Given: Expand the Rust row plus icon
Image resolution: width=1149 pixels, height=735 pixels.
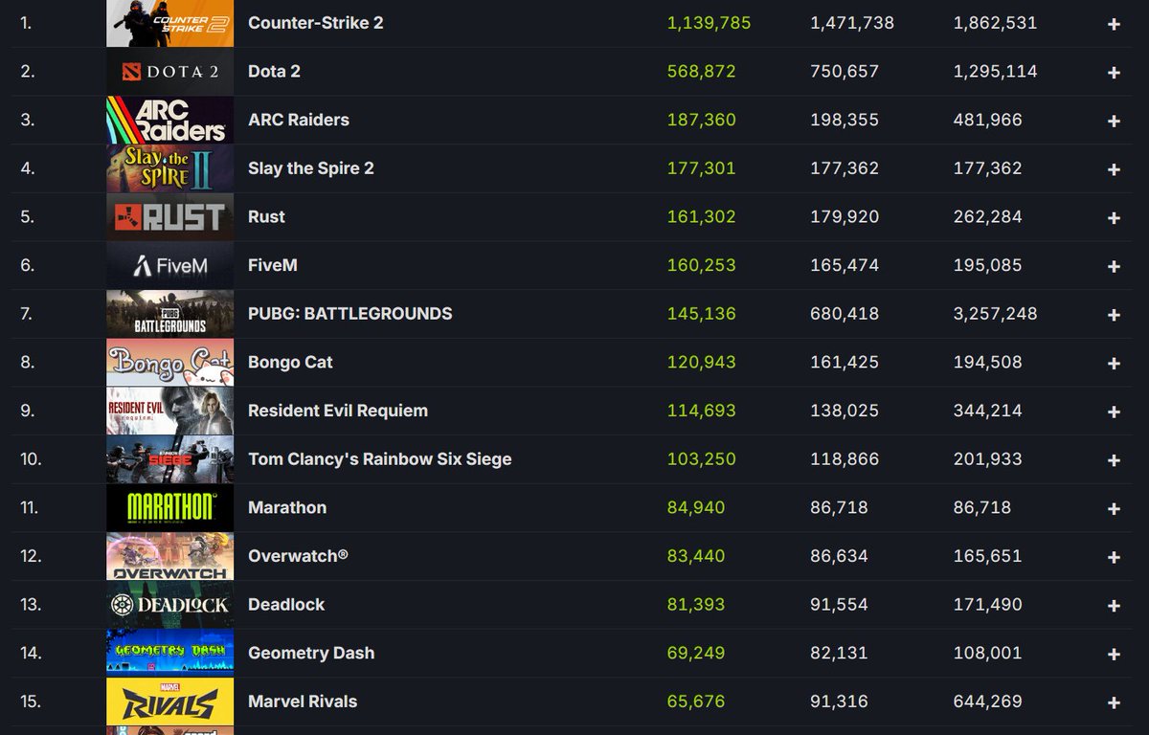Looking at the screenshot, I should click(x=1114, y=218).
